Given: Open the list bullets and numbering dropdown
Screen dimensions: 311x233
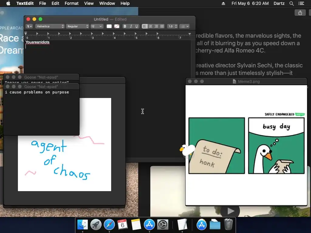Looking at the screenshot, I should click(184, 26).
